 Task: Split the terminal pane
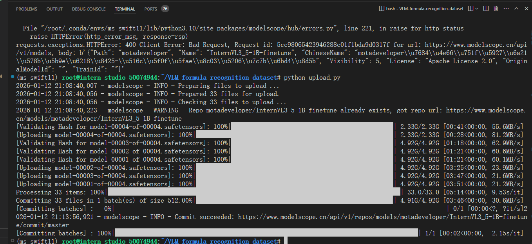(x=486, y=9)
